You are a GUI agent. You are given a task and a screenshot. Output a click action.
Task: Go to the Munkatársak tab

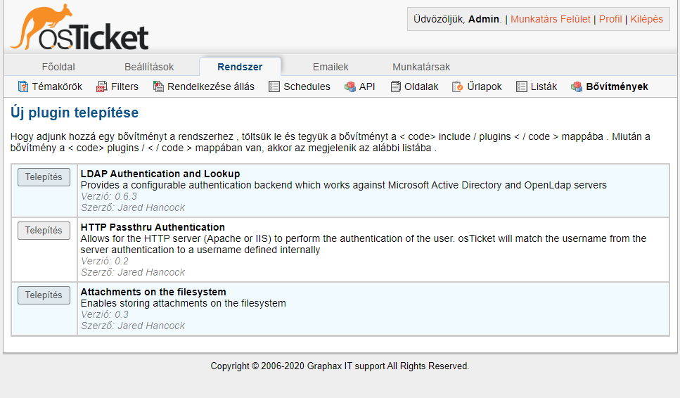(x=421, y=67)
